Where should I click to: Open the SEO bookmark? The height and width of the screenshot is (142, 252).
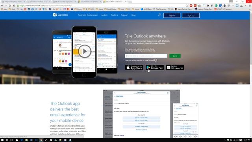[170, 9]
